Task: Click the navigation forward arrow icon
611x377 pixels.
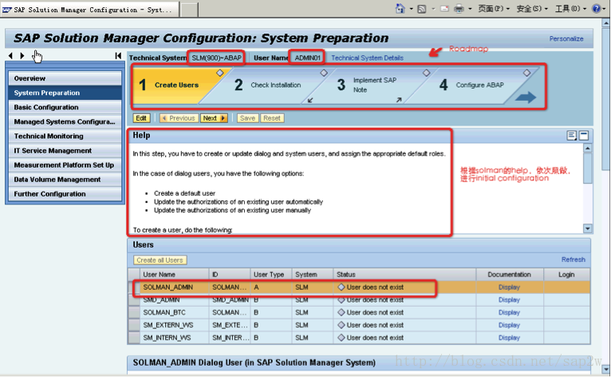Action: [x=22, y=56]
